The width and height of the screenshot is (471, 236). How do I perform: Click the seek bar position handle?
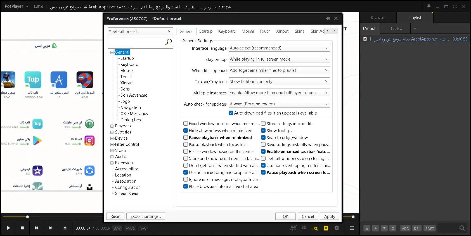pyautogui.click(x=27, y=217)
